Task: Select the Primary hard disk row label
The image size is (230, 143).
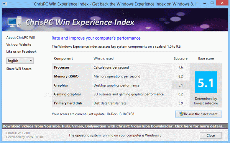Action: point(68,103)
